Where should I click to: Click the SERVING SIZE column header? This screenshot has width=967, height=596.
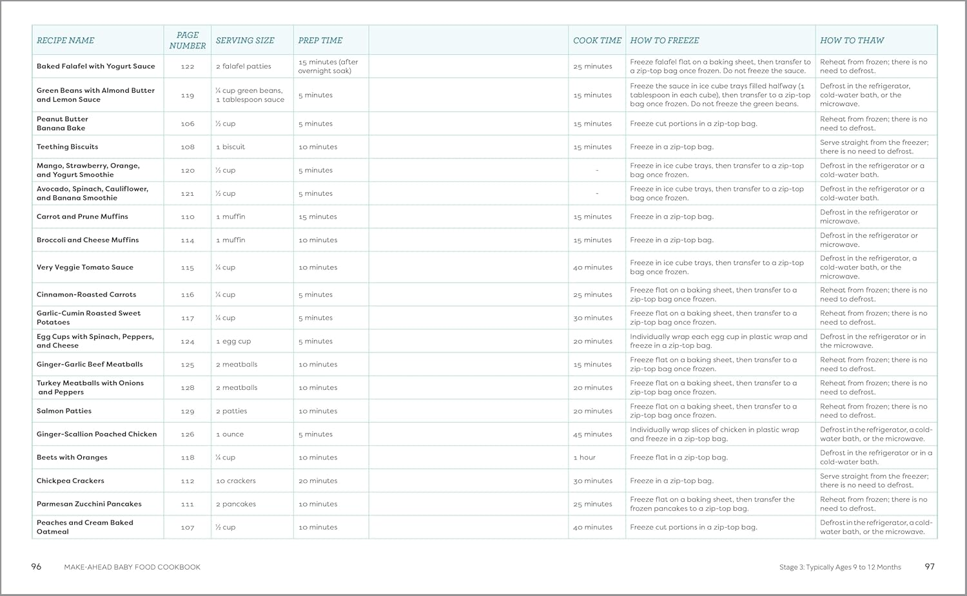coord(245,40)
